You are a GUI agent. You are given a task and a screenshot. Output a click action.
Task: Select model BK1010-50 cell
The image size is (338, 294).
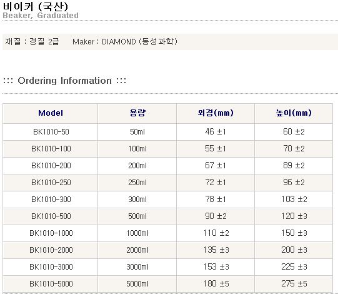[x=51, y=132]
